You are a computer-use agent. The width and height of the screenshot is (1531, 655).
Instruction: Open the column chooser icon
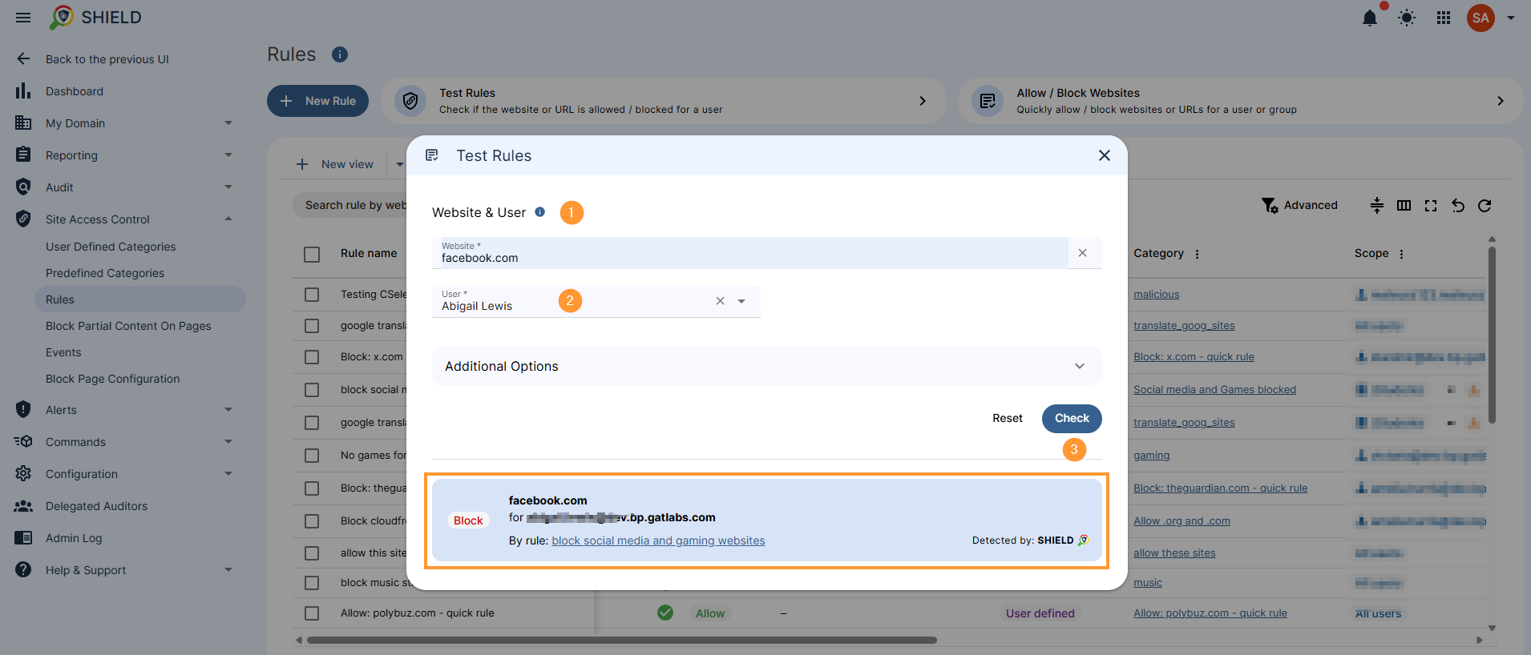pyautogui.click(x=1404, y=206)
